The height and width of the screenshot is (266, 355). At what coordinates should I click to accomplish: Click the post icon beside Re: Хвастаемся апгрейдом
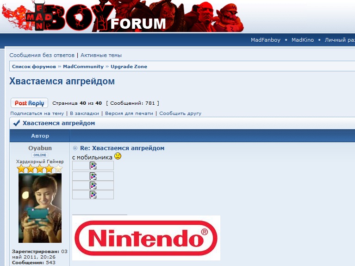75,148
